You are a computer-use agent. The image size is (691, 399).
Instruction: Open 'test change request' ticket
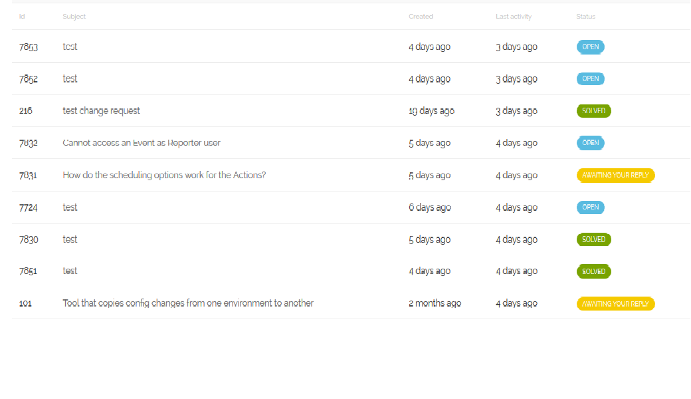(x=101, y=111)
